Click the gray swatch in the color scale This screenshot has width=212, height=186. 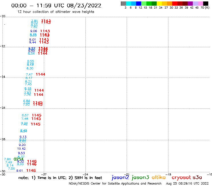[123, 3]
